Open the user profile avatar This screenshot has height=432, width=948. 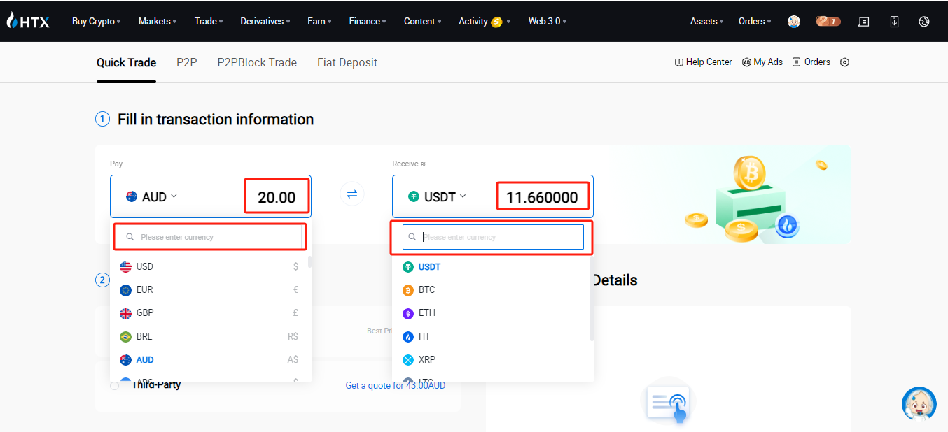coord(793,22)
